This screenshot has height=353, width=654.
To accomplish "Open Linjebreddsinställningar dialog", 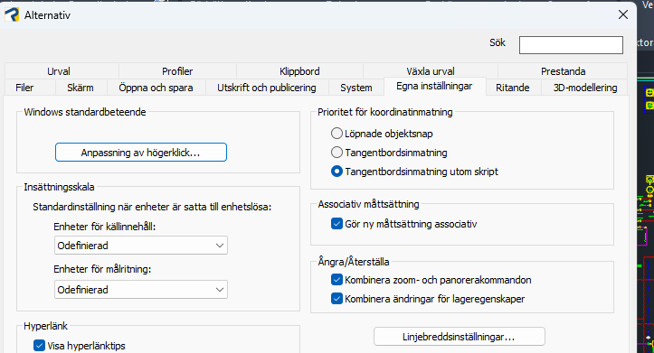I will (460, 337).
